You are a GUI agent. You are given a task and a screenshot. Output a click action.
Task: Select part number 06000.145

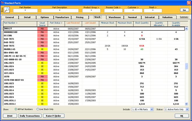tap(10, 49)
